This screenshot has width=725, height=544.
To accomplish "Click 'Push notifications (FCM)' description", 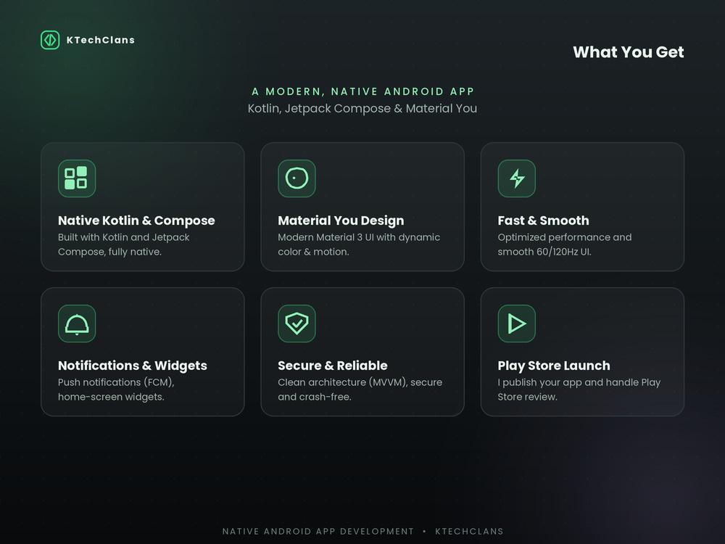I will [x=116, y=390].
